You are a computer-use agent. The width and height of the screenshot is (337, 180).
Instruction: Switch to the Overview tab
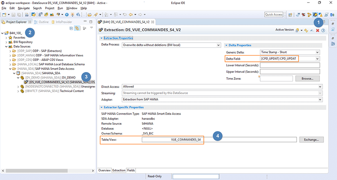coord(105,170)
